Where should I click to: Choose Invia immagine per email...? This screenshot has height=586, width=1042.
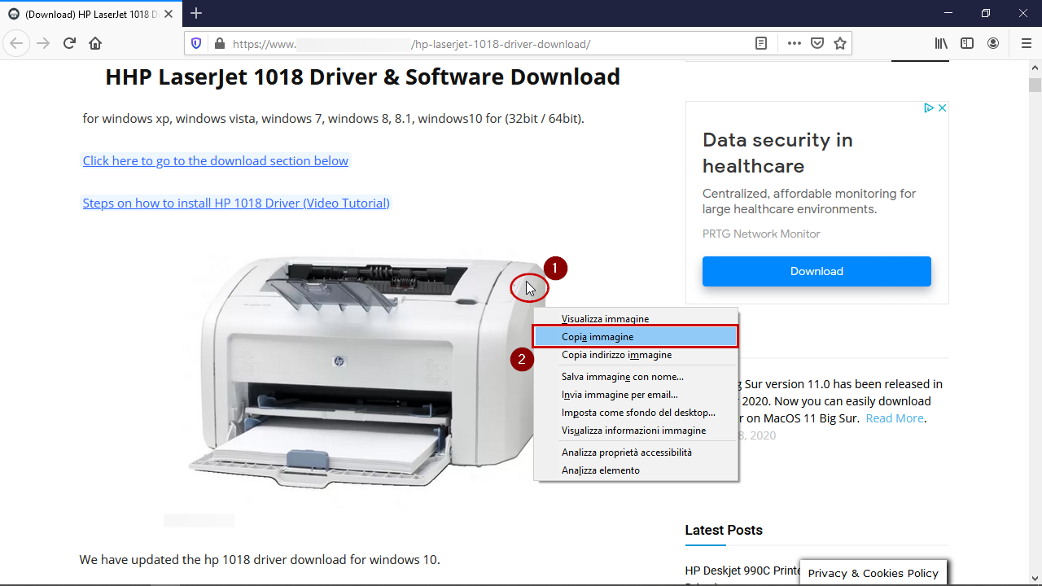point(636,395)
